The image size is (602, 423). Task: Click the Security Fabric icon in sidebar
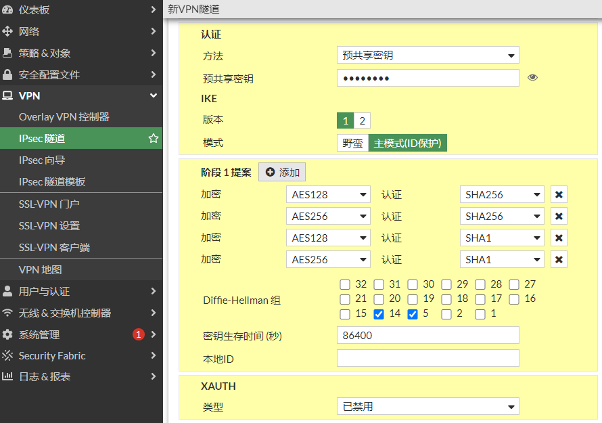coord(8,355)
